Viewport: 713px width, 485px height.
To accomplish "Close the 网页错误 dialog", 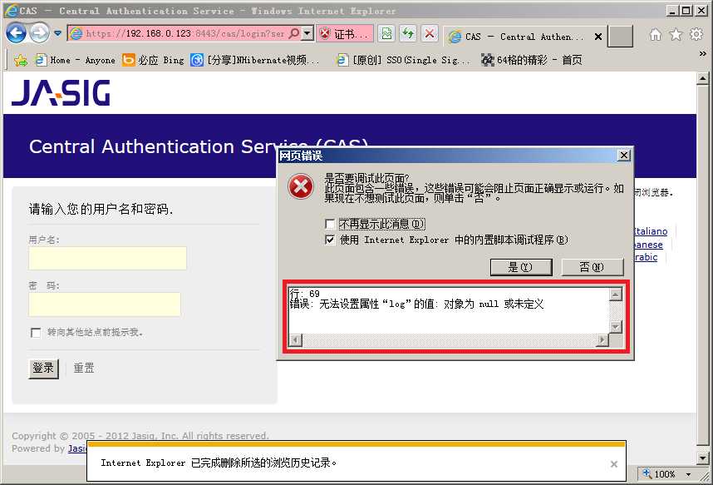I will pos(624,156).
